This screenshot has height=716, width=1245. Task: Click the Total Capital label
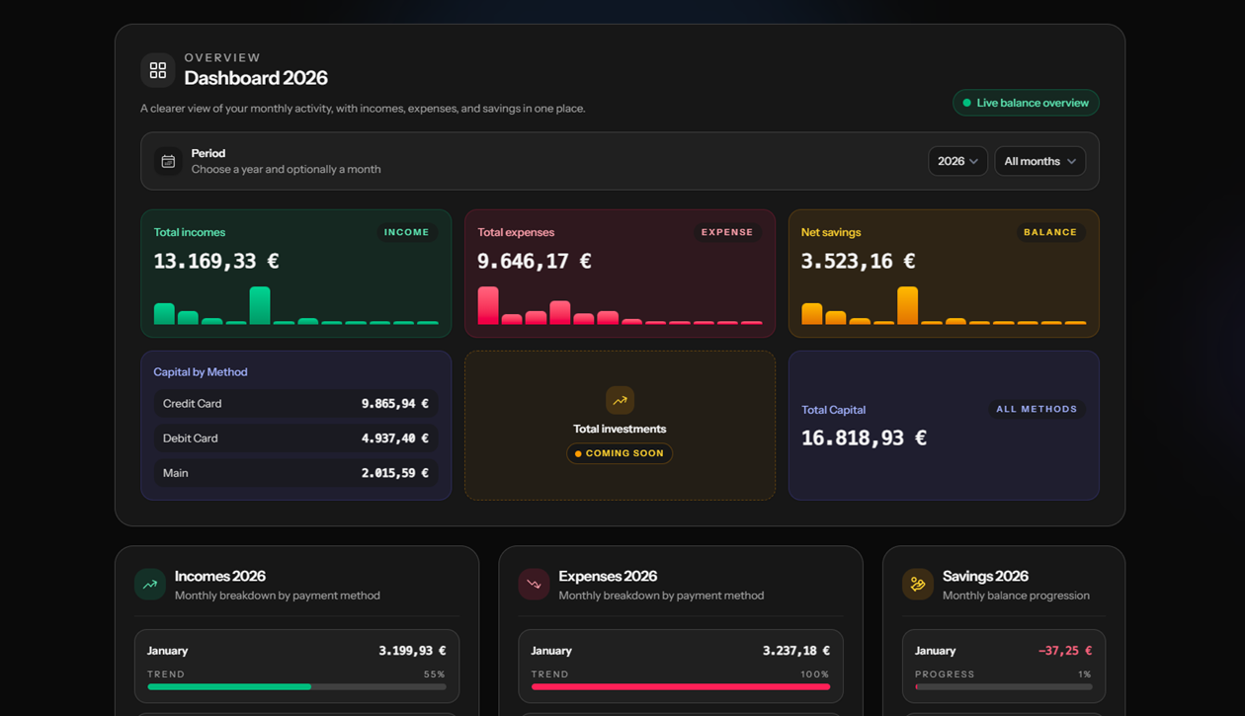[833, 410]
